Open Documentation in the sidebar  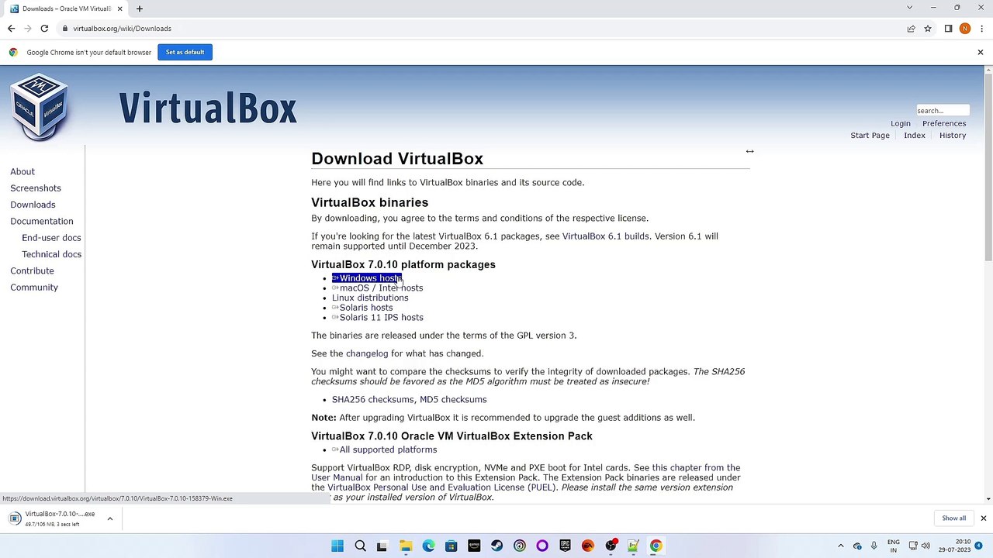42,221
